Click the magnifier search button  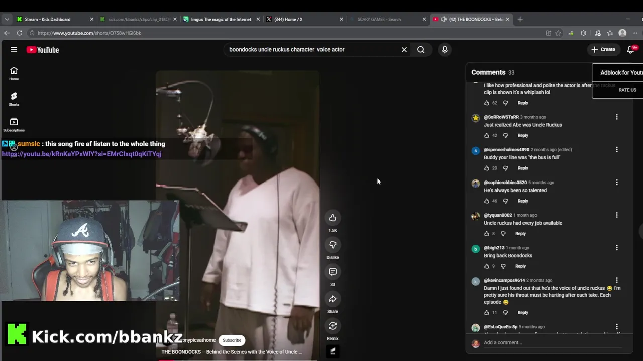(421, 50)
